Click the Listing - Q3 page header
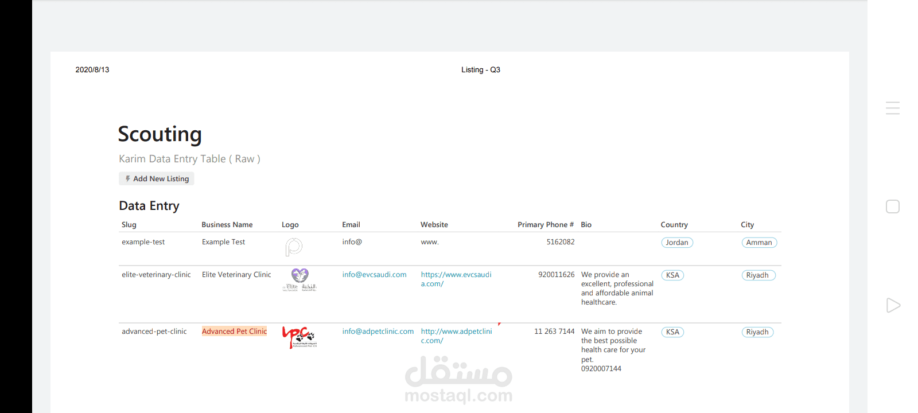This screenshot has height=413, width=918. [x=481, y=70]
